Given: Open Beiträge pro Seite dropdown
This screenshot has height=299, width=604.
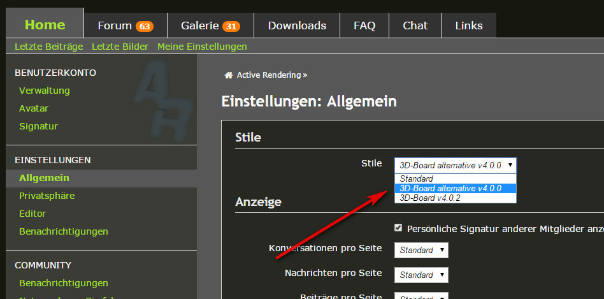Looking at the screenshot, I should pyautogui.click(x=421, y=296).
